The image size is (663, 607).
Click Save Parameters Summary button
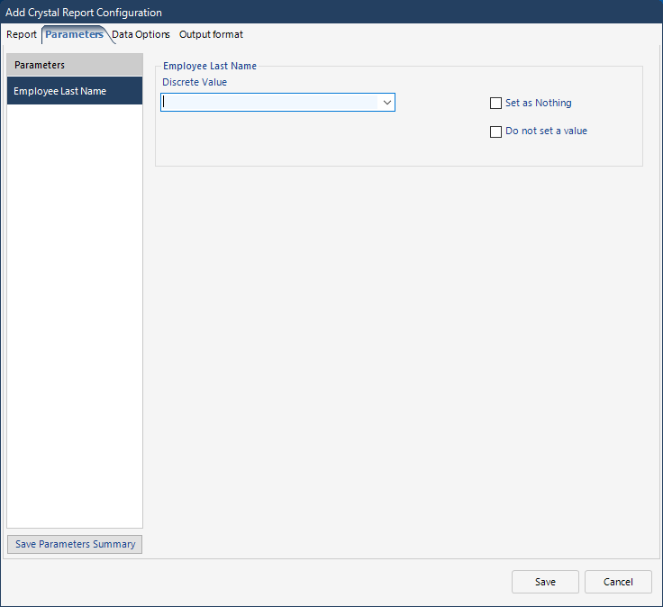point(75,544)
